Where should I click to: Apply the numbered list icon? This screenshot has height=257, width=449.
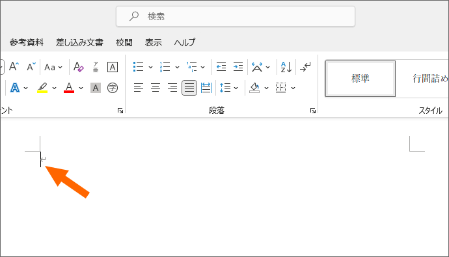[165, 67]
